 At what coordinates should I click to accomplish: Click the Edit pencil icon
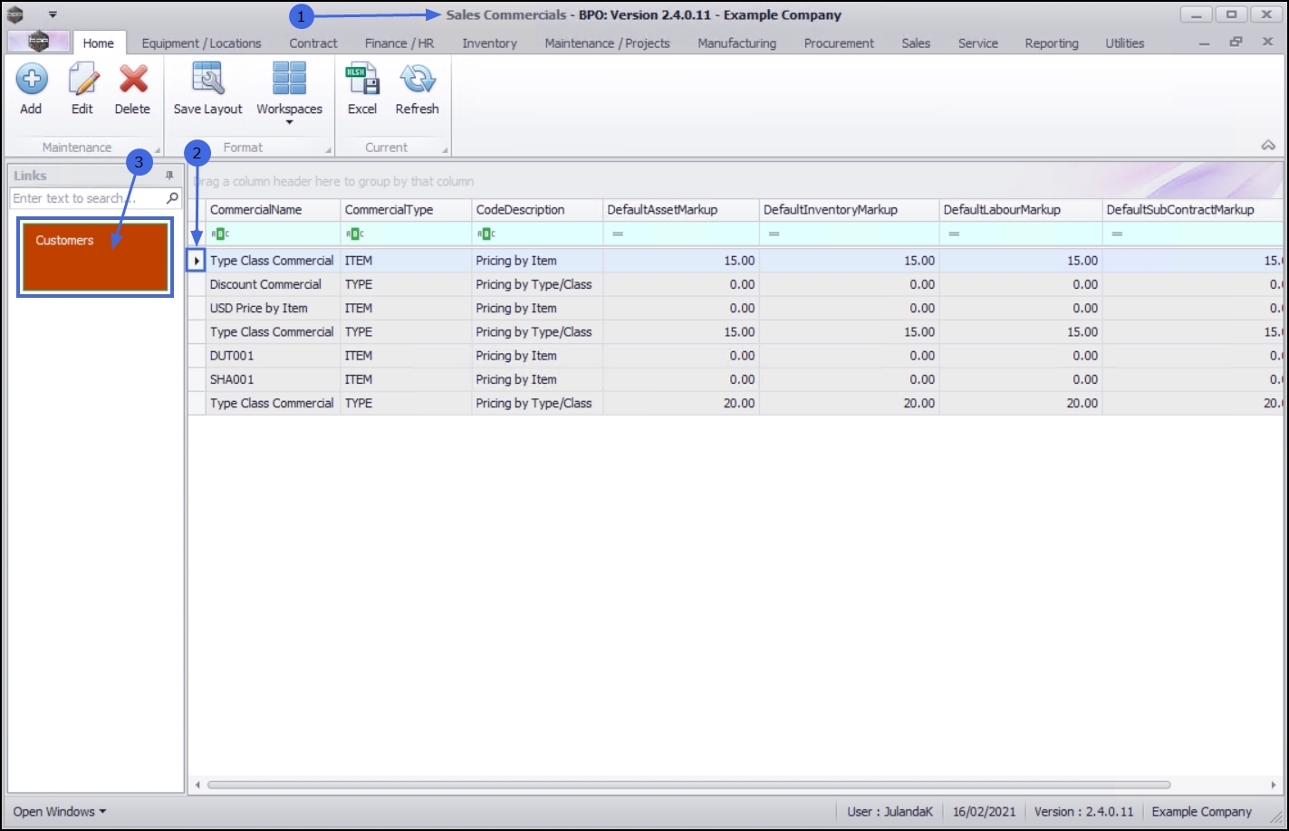click(x=82, y=81)
